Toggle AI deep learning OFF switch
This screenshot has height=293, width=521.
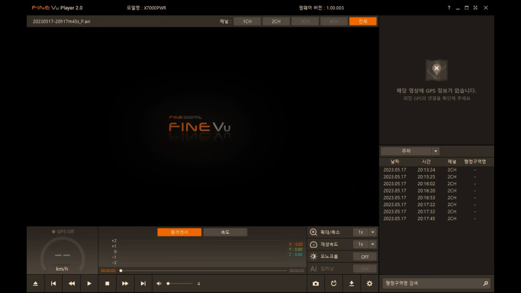(365, 269)
